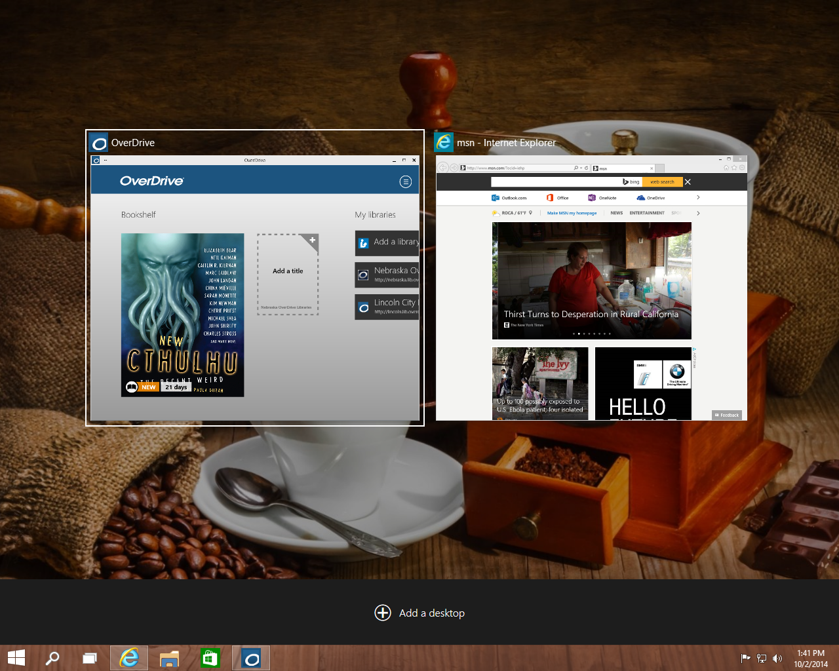Open the New Cthulhu book cover in OverDrive
This screenshot has width=839, height=671.
click(183, 315)
